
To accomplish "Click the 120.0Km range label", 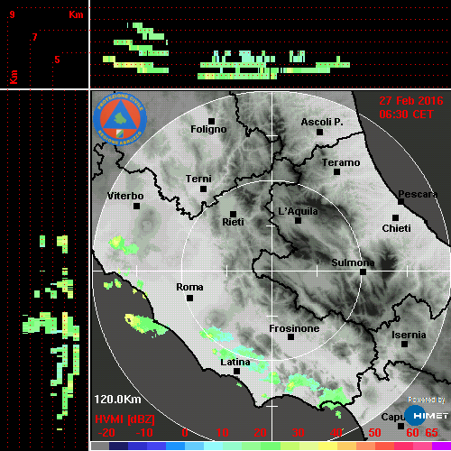I will click(x=117, y=400).
